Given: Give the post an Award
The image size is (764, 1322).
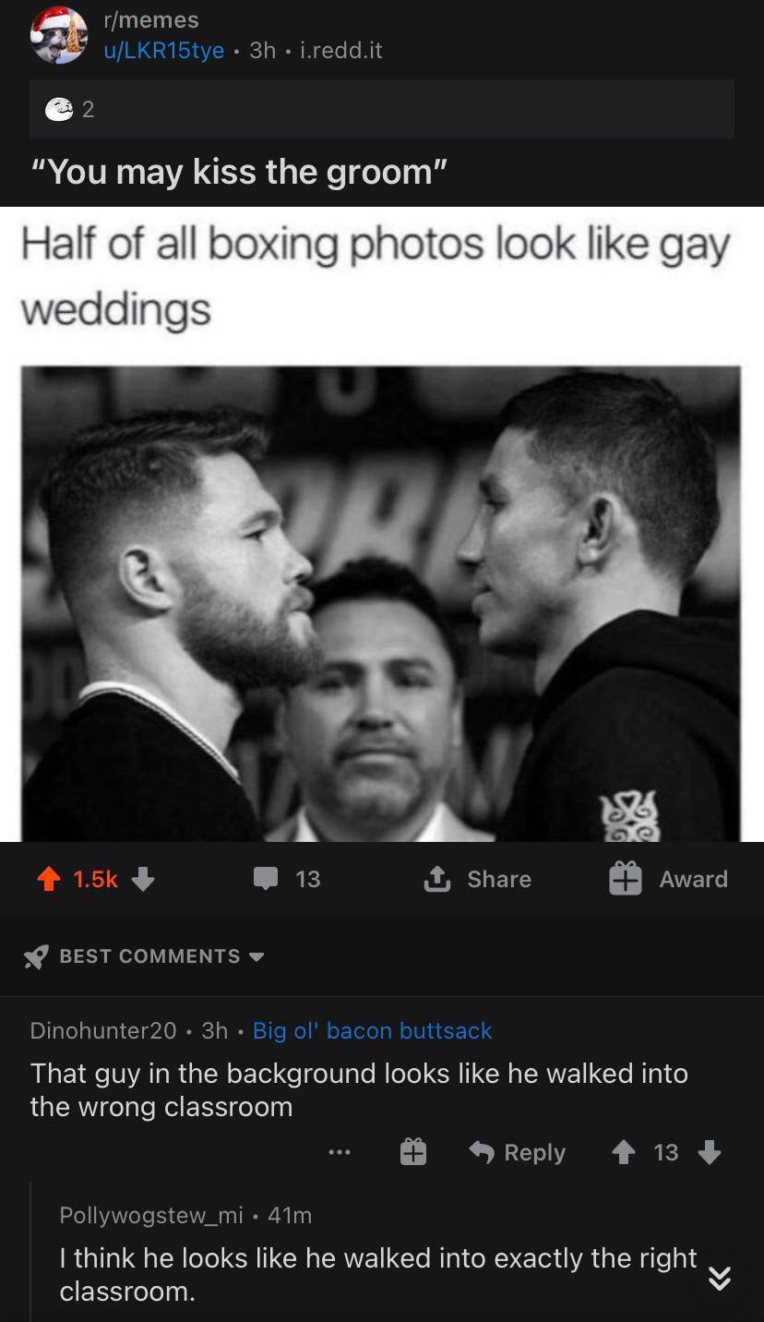Looking at the screenshot, I should 668,878.
